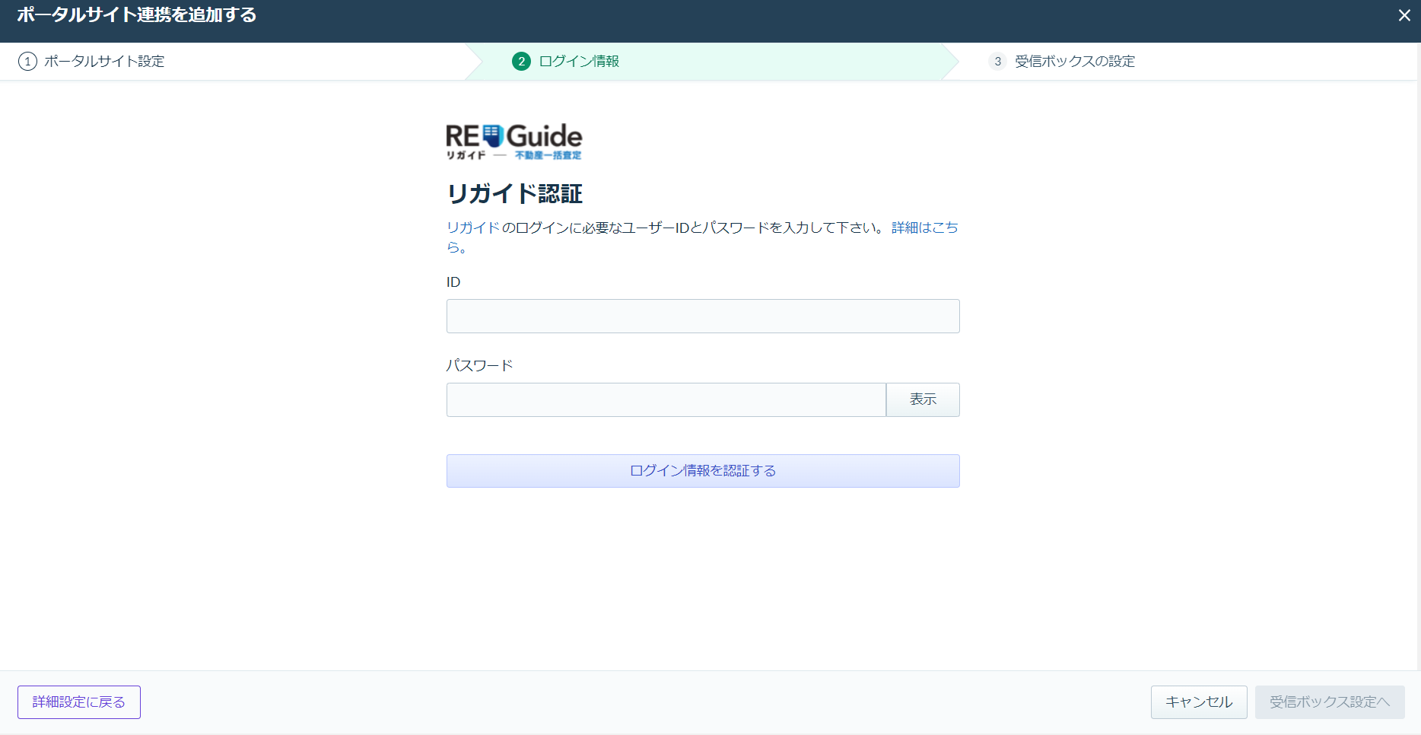The image size is (1421, 735).
Task: Close the portal site integration dialog
Action: [1404, 15]
